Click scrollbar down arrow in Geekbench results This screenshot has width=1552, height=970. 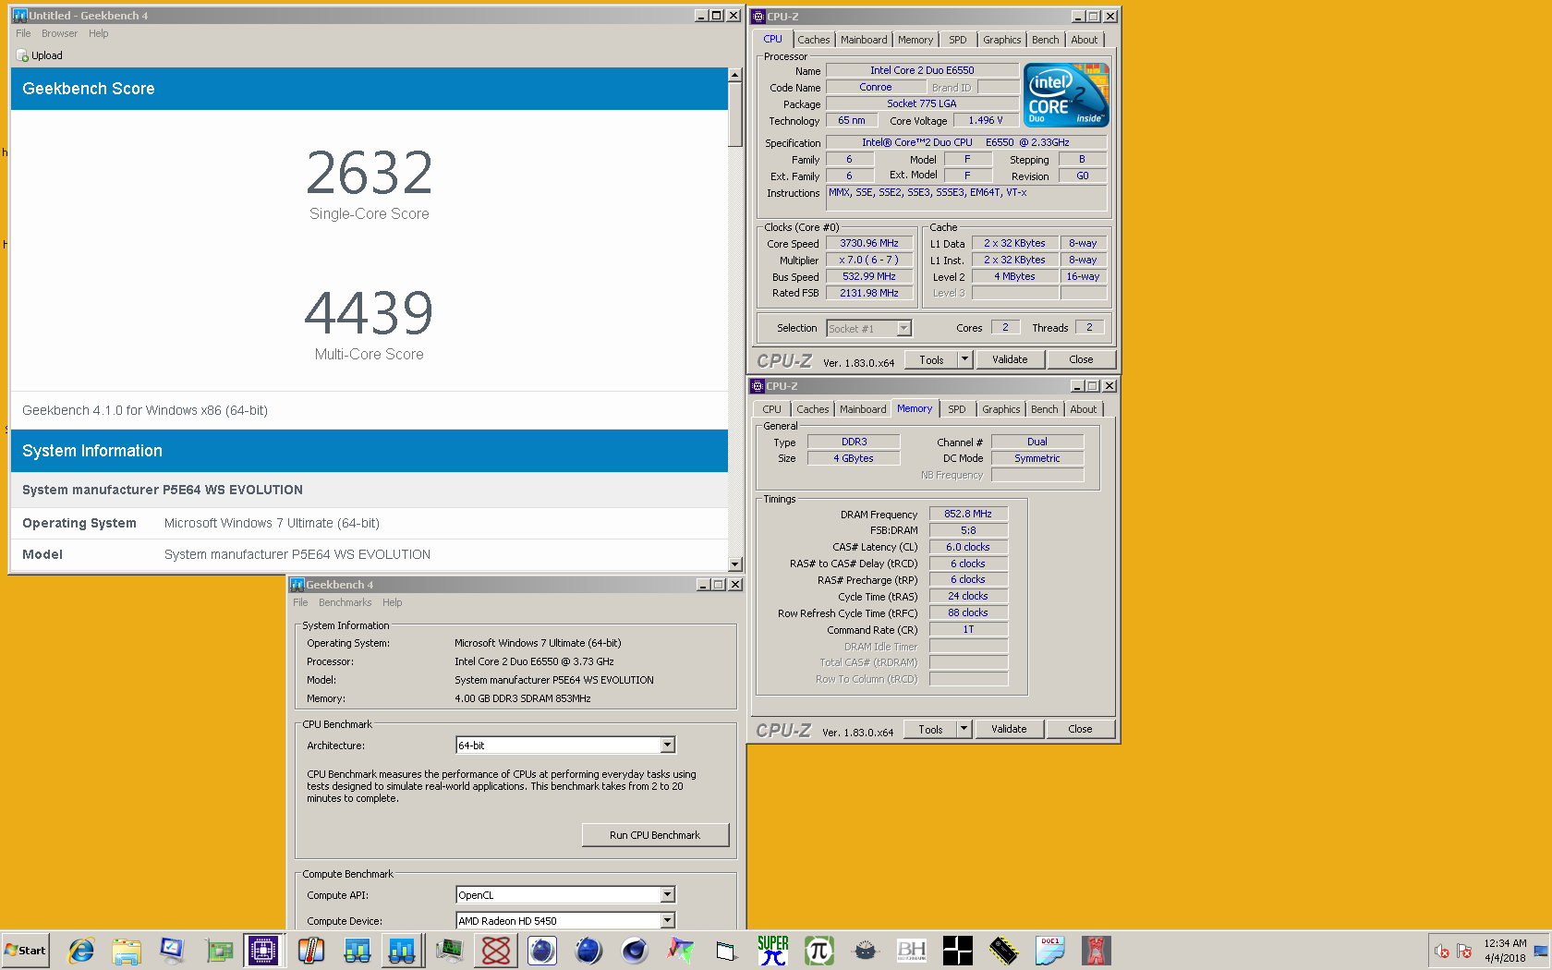click(x=735, y=564)
